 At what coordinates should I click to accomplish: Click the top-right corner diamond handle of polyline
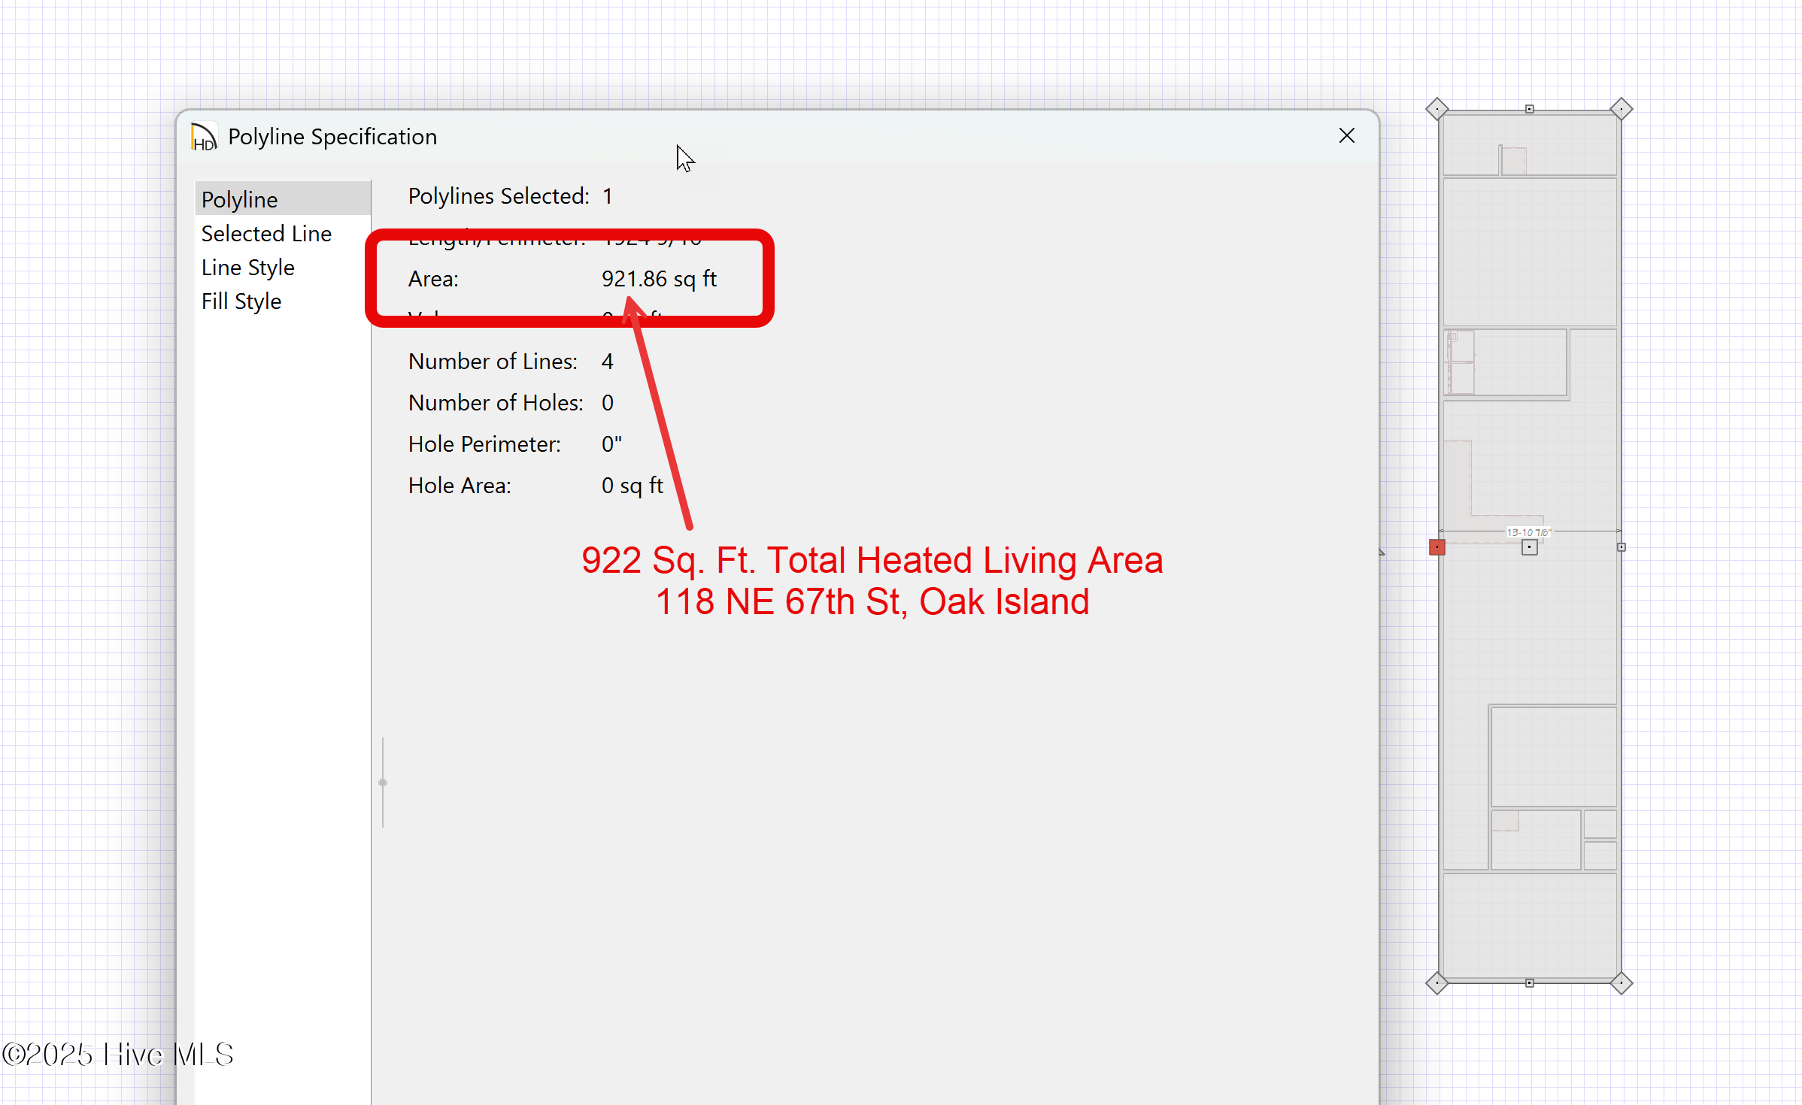1621,109
